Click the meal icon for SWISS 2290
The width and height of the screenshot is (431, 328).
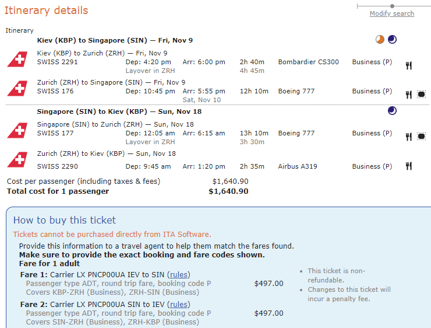(x=409, y=166)
